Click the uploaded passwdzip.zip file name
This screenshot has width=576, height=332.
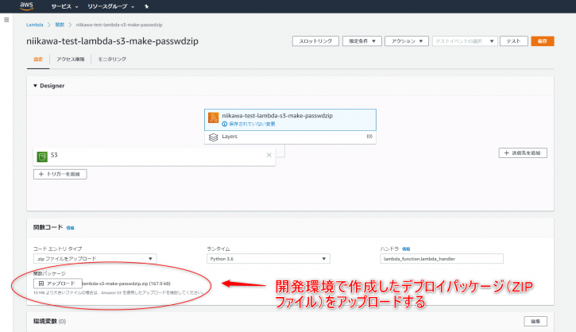pos(126,284)
